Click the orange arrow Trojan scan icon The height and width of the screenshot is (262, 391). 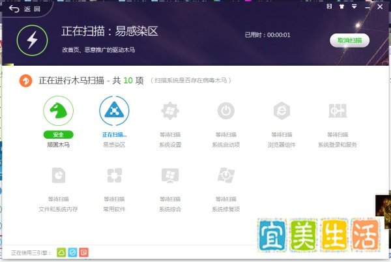(x=25, y=81)
